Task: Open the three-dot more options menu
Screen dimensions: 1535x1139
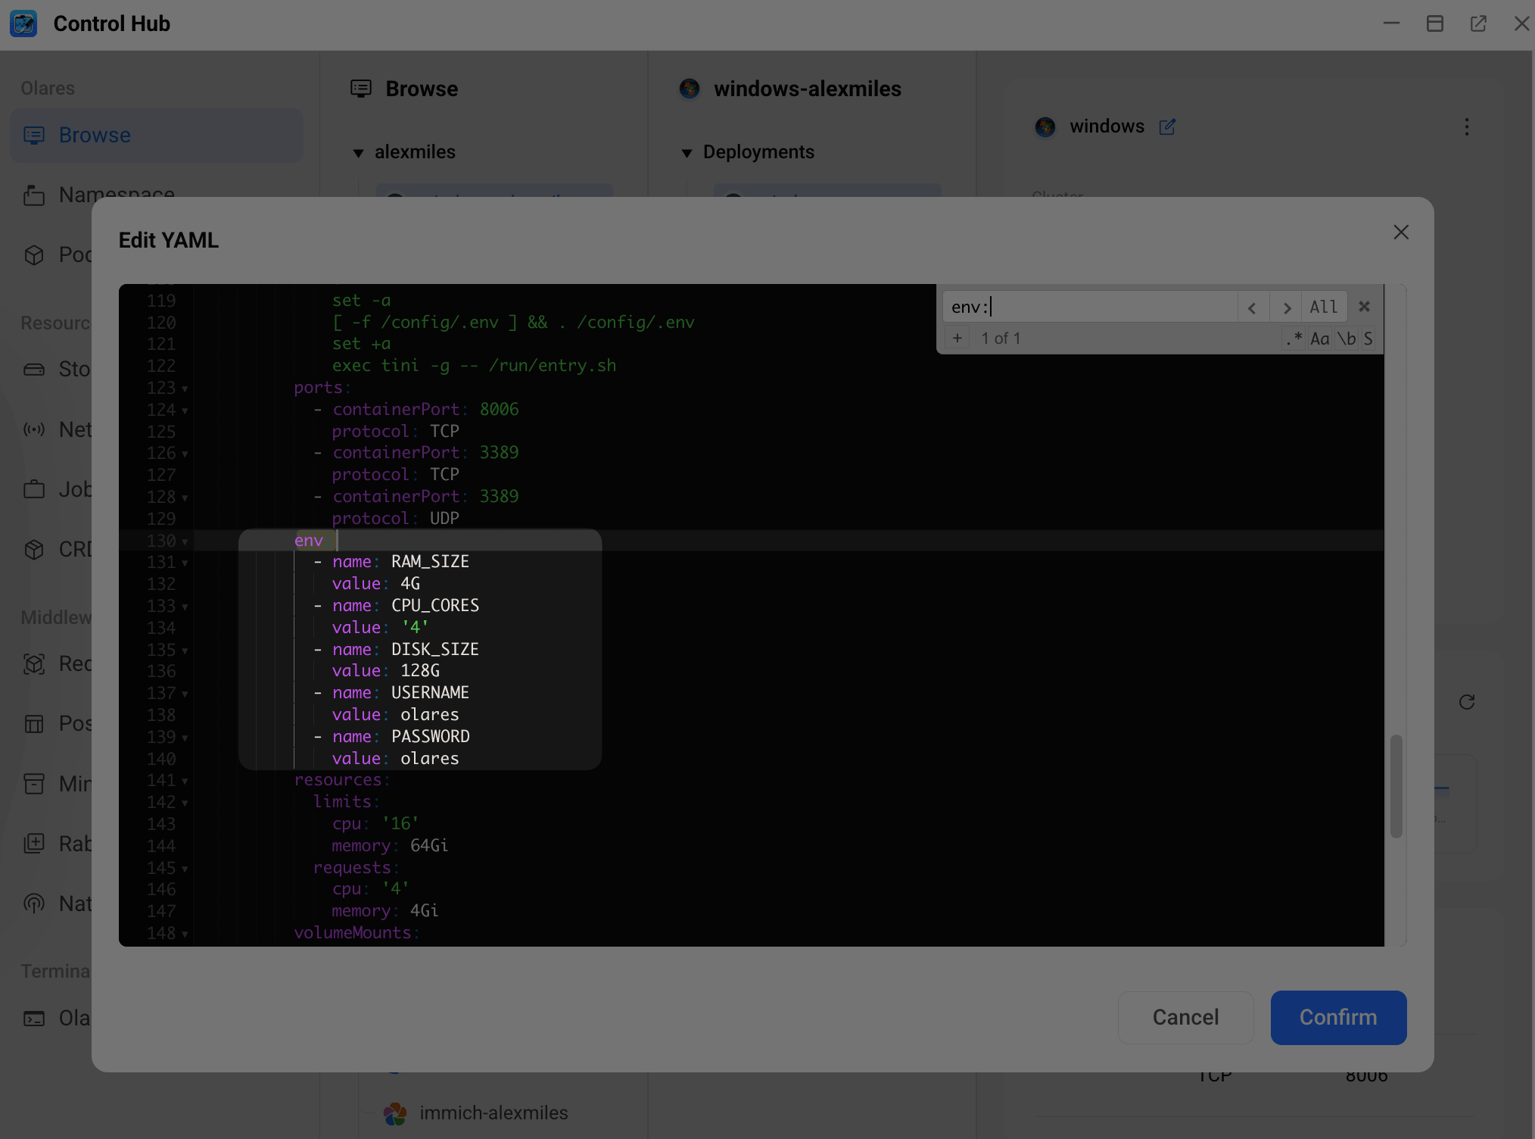Action: tap(1467, 126)
